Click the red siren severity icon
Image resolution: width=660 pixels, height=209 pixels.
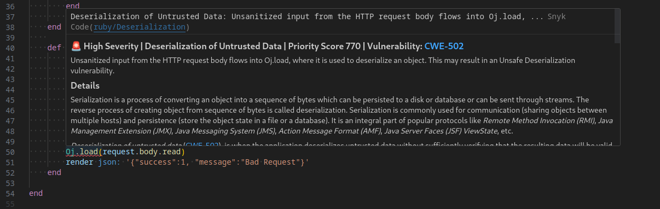76,47
